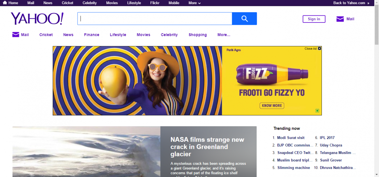Click the Greenland glacier story image

[x=86, y=152]
